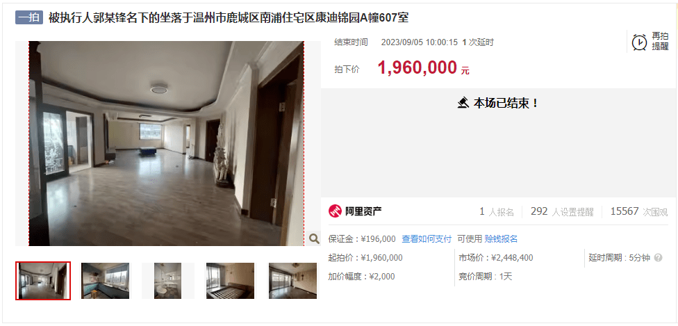
Task: Open the 赊钱报名 link
Action: [501, 239]
